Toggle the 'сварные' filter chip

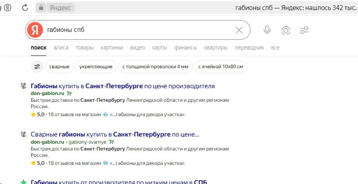59,67
